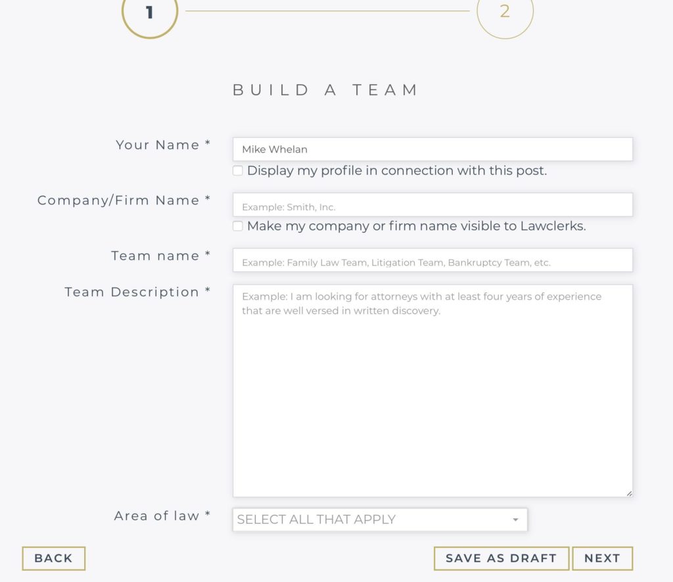Image resolution: width=673 pixels, height=582 pixels.
Task: Select the Team name text box
Action: (x=432, y=260)
